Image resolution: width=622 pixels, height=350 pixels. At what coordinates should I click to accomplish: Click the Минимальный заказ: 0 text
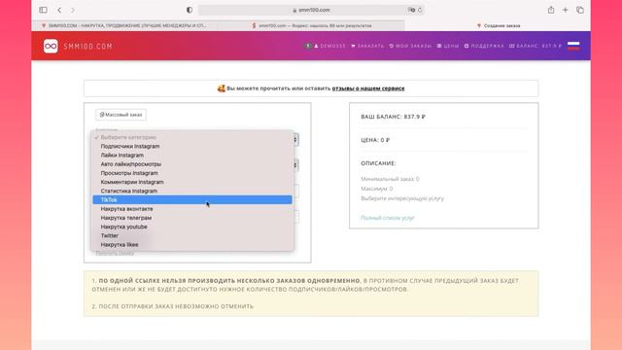pos(390,179)
